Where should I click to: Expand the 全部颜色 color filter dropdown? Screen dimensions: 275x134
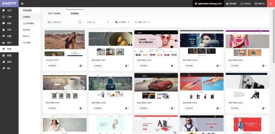[122, 22]
